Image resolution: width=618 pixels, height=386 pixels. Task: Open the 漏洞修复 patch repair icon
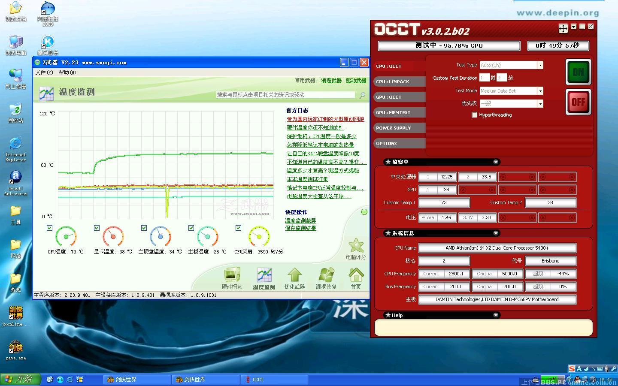[x=326, y=278]
